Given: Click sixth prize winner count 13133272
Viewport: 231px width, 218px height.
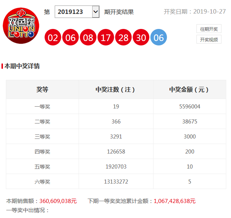Looking at the screenshot, I should pos(116,181).
